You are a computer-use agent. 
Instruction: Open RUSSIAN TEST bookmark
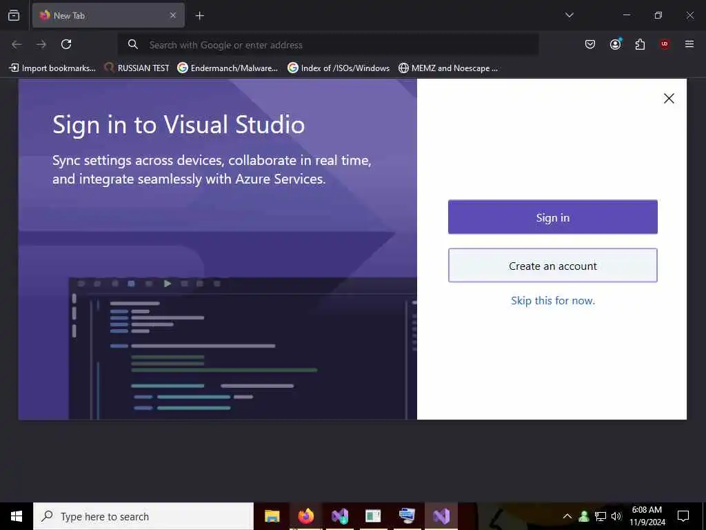(137, 68)
